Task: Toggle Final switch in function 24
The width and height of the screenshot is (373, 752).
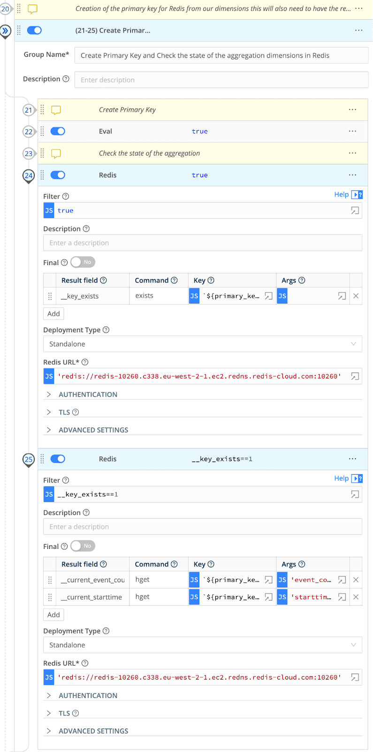Action: 83,262
